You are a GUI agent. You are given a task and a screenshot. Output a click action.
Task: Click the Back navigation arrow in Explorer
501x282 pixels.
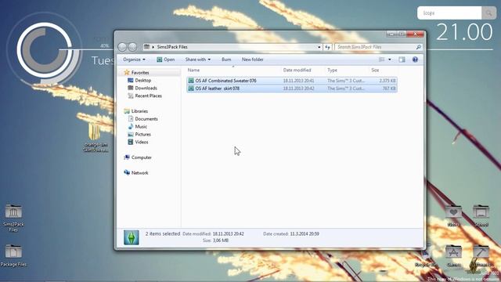coord(122,47)
